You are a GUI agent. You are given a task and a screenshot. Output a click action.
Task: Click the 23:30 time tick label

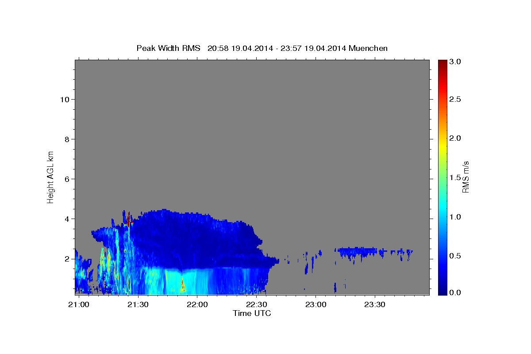coord(375,304)
